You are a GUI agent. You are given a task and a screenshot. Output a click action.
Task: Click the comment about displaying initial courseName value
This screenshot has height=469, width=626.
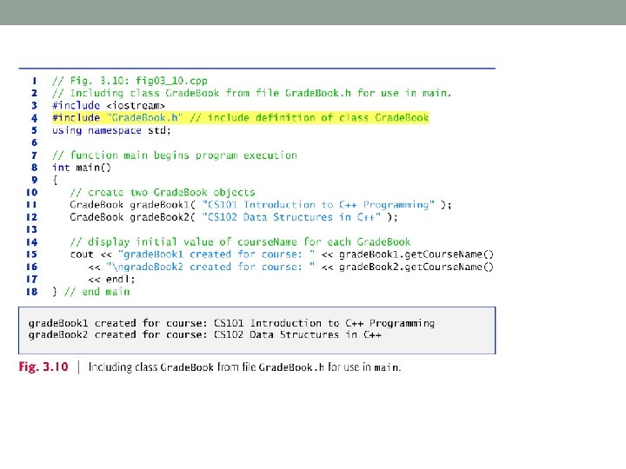[240, 242]
